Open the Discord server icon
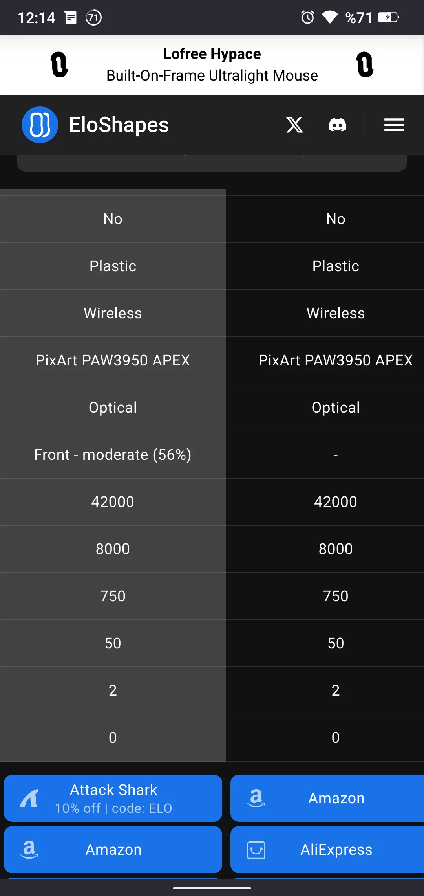The height and width of the screenshot is (896, 424). coord(337,125)
